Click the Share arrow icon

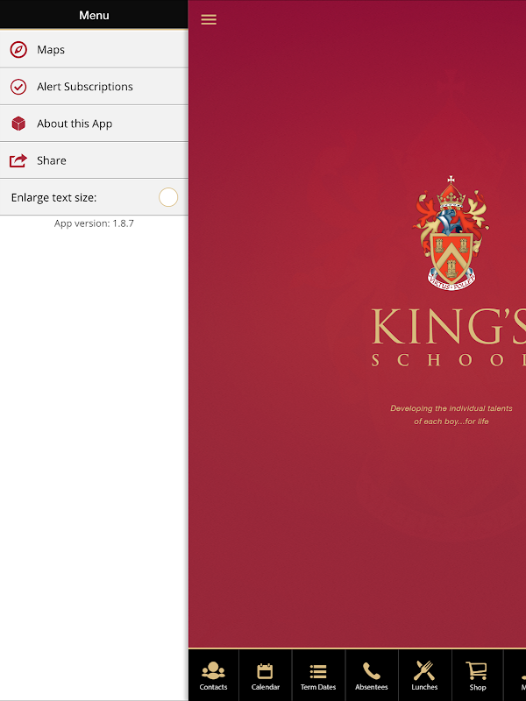tap(18, 160)
